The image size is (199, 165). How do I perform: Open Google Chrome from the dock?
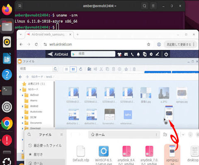[7, 123]
